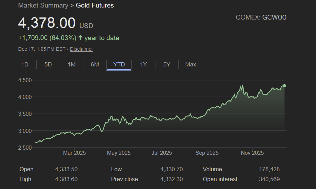Click the Sep 2025 label on chart axis
The height and width of the screenshot is (189, 316).
click(207, 153)
